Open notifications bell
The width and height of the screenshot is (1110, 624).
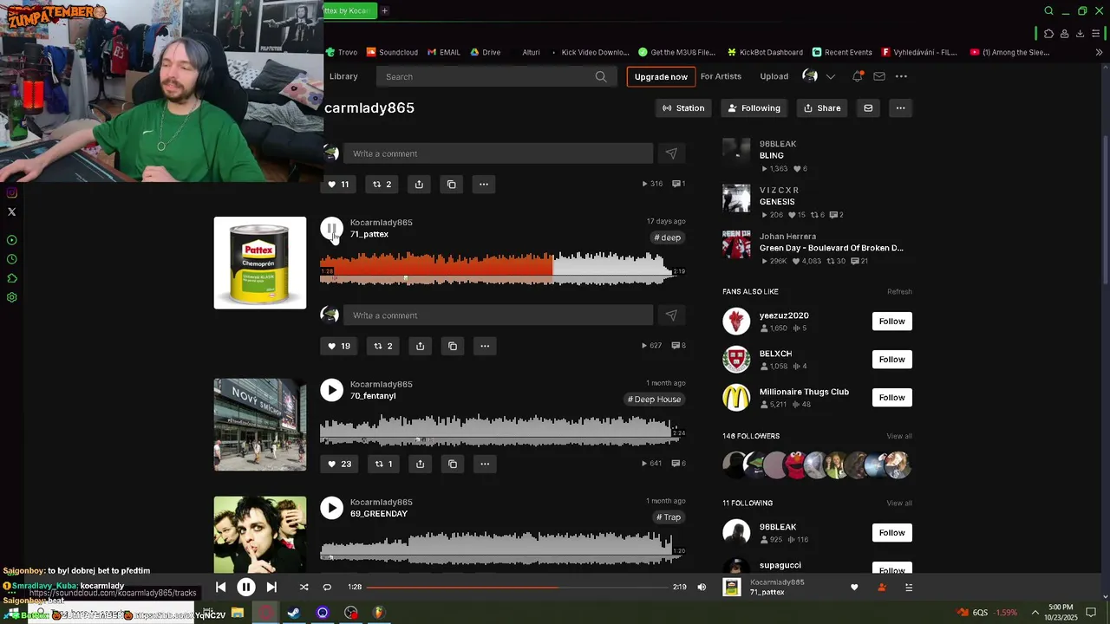(858, 76)
